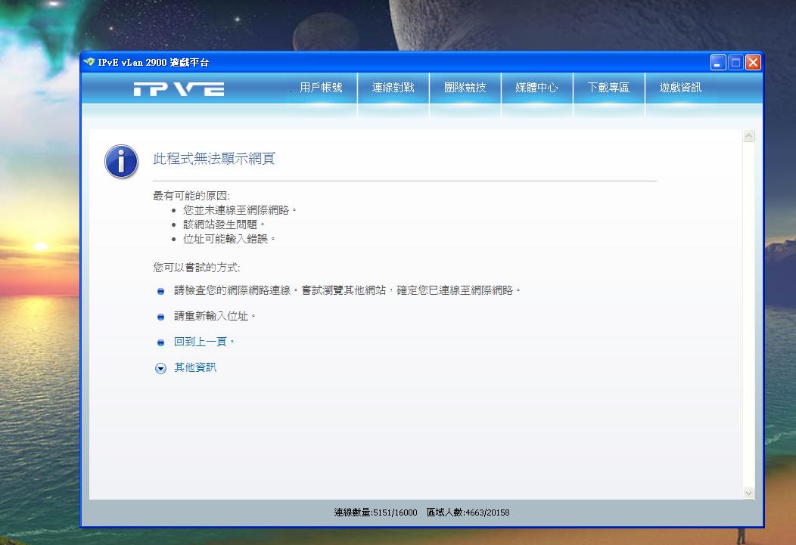796x545 pixels.
Task: Click the bullet icon beside 請檢查您的網際網路連線
Action: (160, 291)
